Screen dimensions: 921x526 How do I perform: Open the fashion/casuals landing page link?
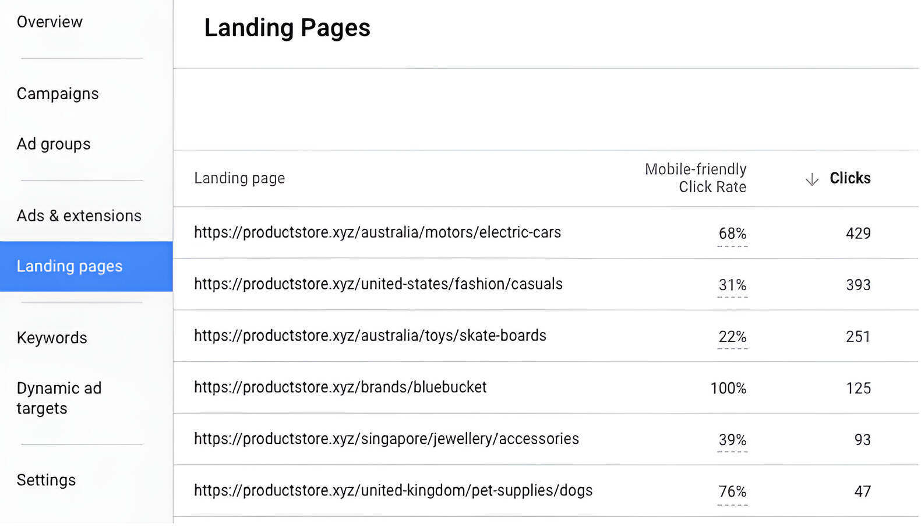click(x=378, y=284)
